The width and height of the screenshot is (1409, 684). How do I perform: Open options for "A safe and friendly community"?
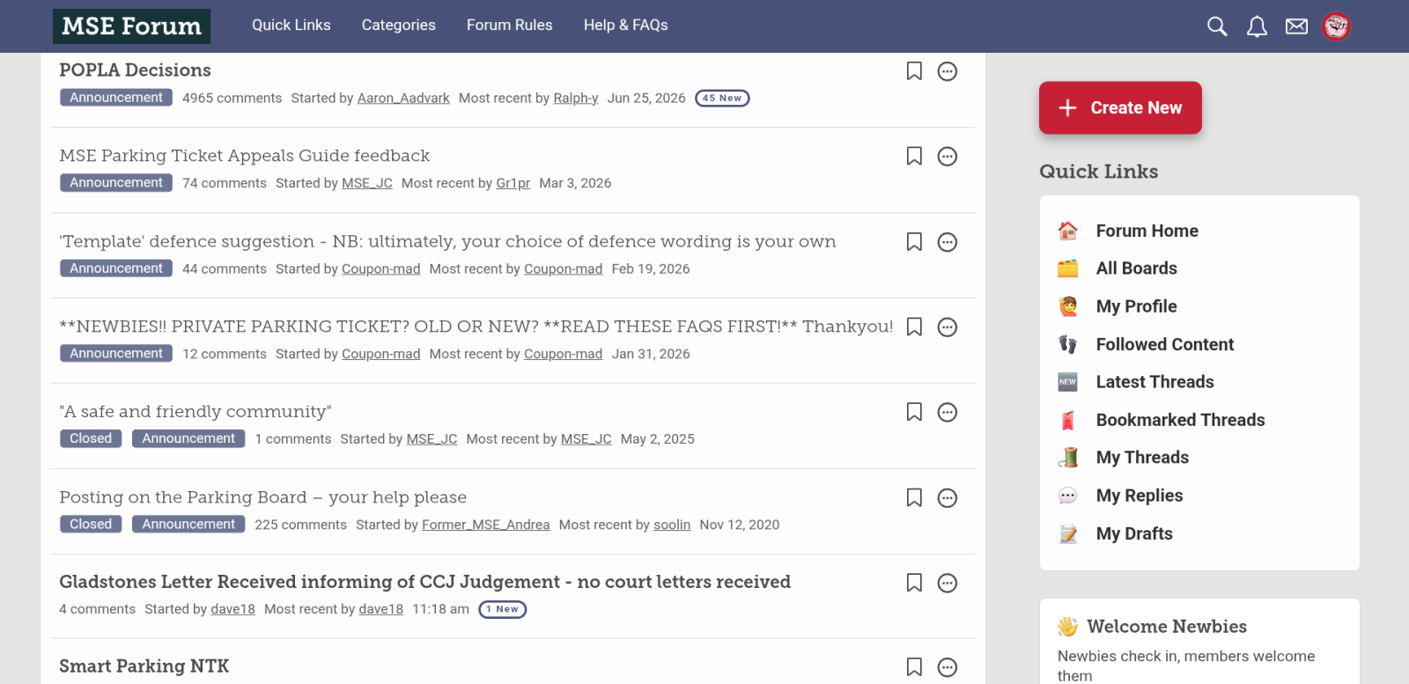pyautogui.click(x=948, y=412)
